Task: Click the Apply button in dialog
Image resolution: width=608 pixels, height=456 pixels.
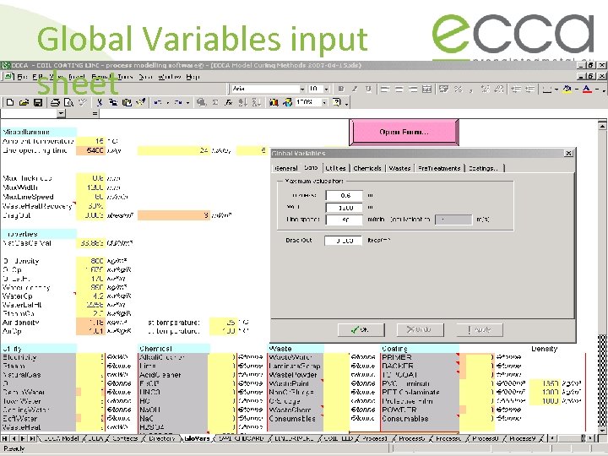Action: [x=480, y=329]
